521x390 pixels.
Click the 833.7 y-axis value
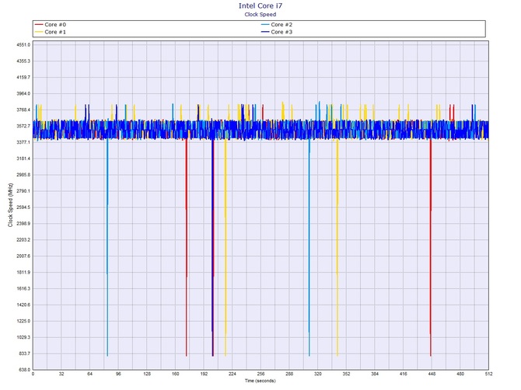[24, 353]
